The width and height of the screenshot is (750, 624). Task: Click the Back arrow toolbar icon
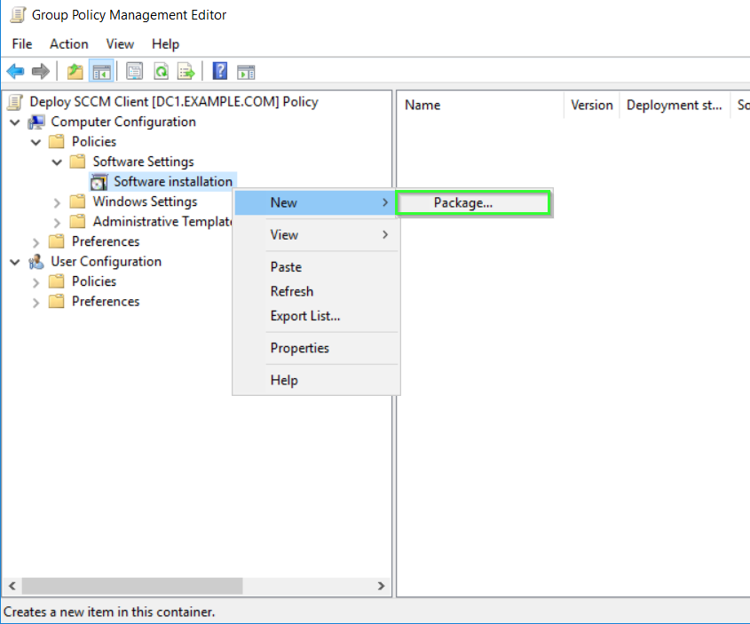15,72
